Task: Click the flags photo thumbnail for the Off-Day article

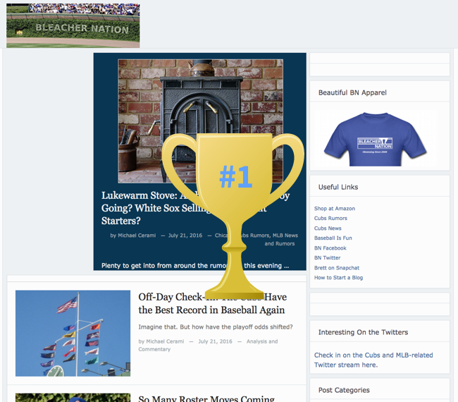Action: tap(73, 334)
